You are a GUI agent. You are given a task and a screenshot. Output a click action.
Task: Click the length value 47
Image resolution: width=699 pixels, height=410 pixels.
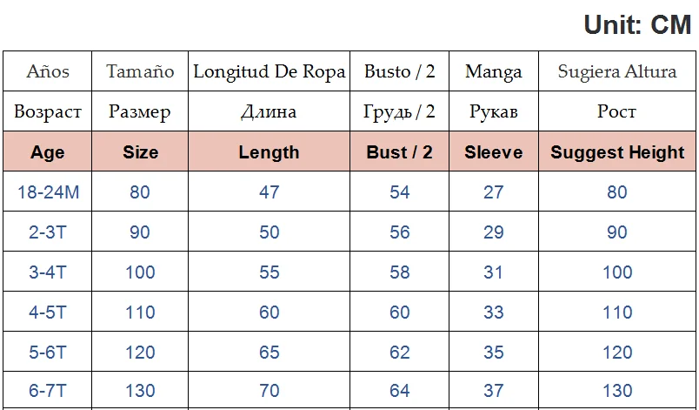coord(269,192)
